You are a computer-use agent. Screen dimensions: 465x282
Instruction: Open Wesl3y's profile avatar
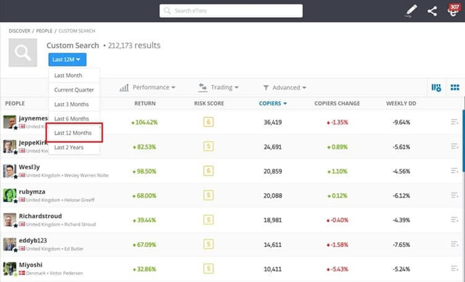pos(10,171)
